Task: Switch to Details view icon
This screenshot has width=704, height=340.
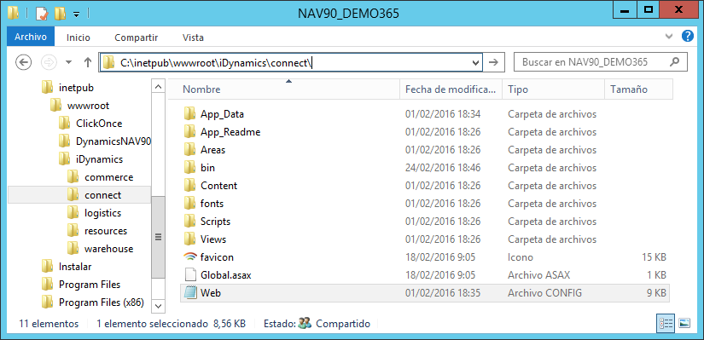Action: [666, 324]
